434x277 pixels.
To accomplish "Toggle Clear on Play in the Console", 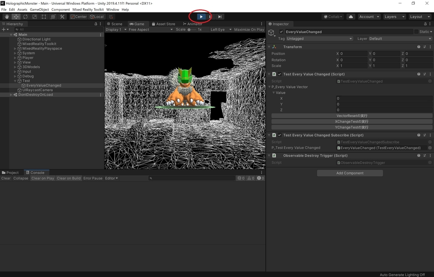I will [x=43, y=178].
